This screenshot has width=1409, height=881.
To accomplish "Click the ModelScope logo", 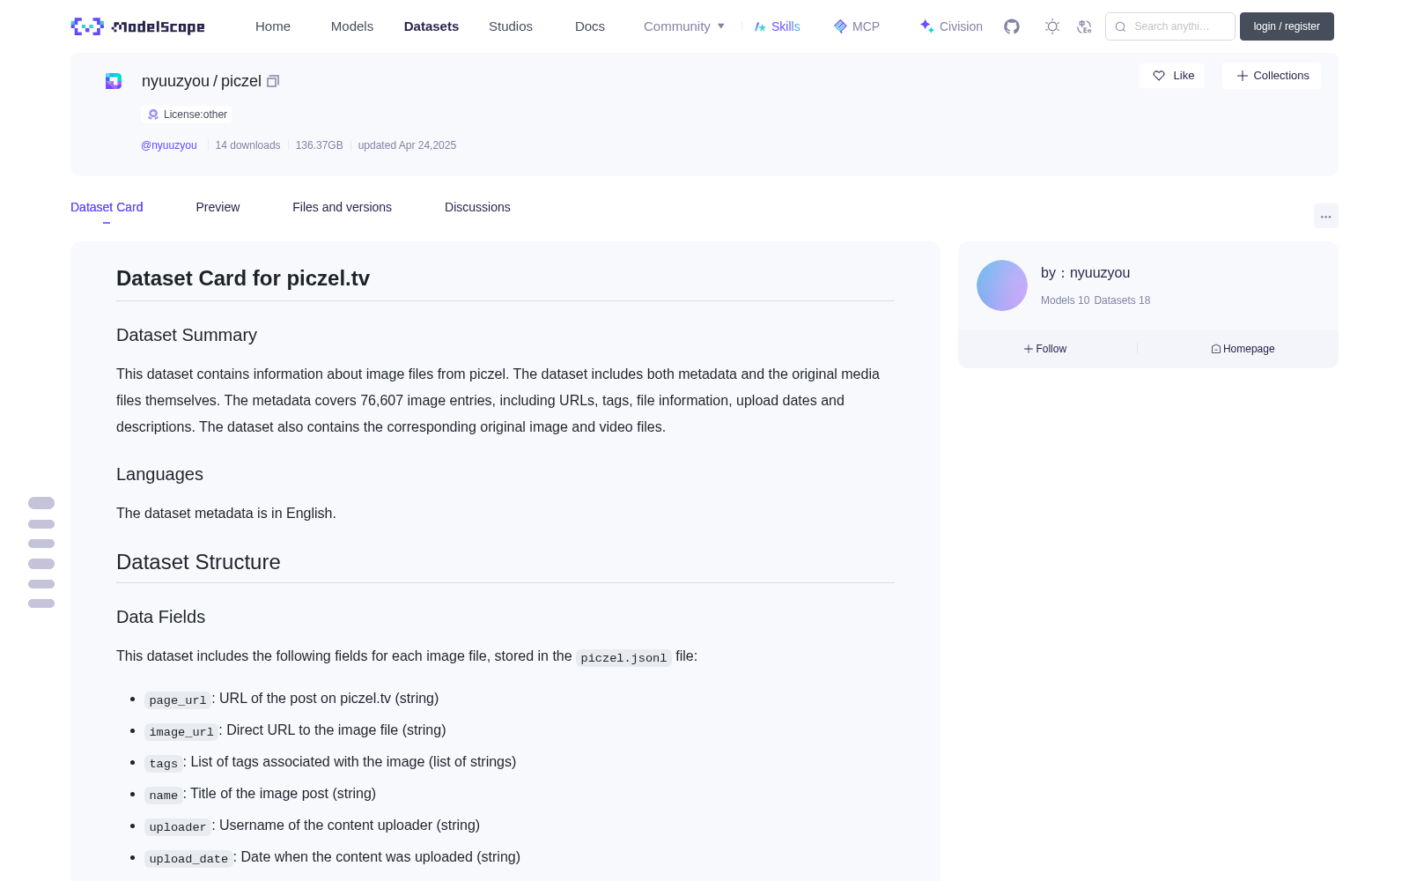I will click(137, 26).
